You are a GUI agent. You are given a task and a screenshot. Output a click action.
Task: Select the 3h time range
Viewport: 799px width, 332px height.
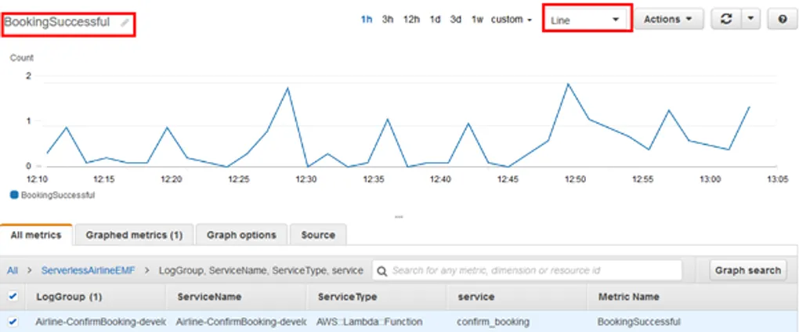388,20
